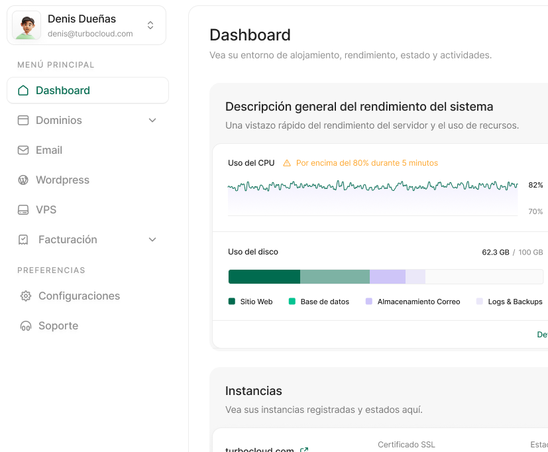The width and height of the screenshot is (548, 452).
Task: Open Soporte from preferences menu
Action: [x=58, y=326]
